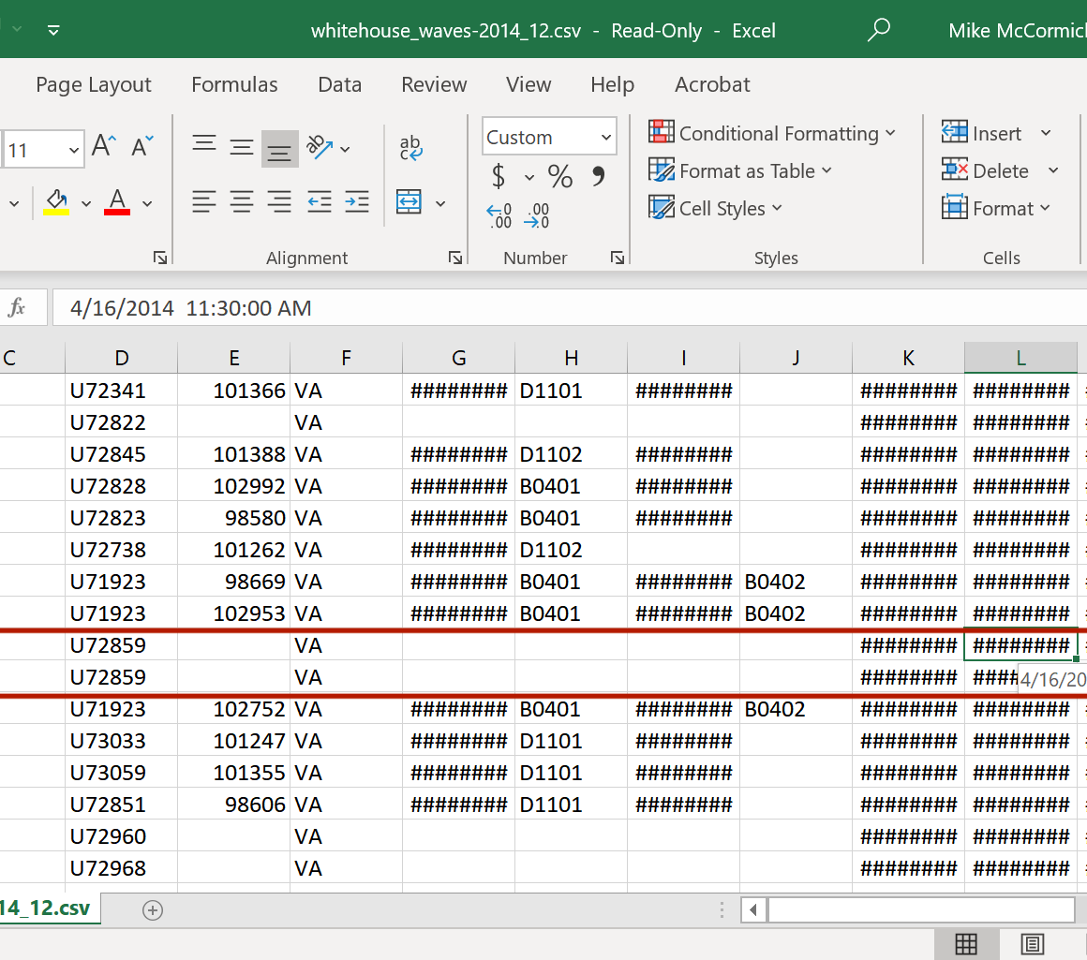Click the Increase Decimal icon
Screen dimensions: 1087x960
[499, 215]
